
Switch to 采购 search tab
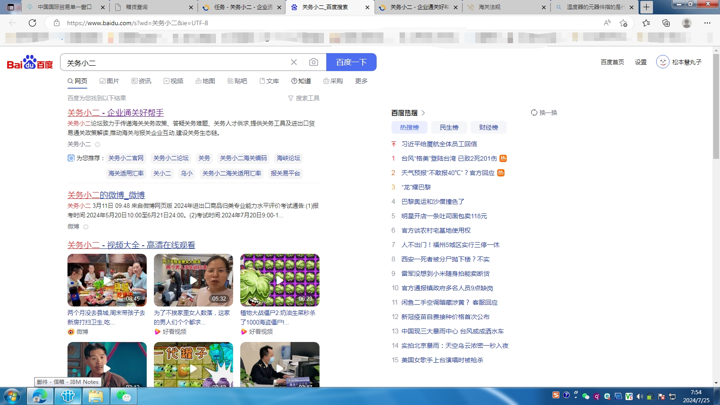[x=333, y=81]
